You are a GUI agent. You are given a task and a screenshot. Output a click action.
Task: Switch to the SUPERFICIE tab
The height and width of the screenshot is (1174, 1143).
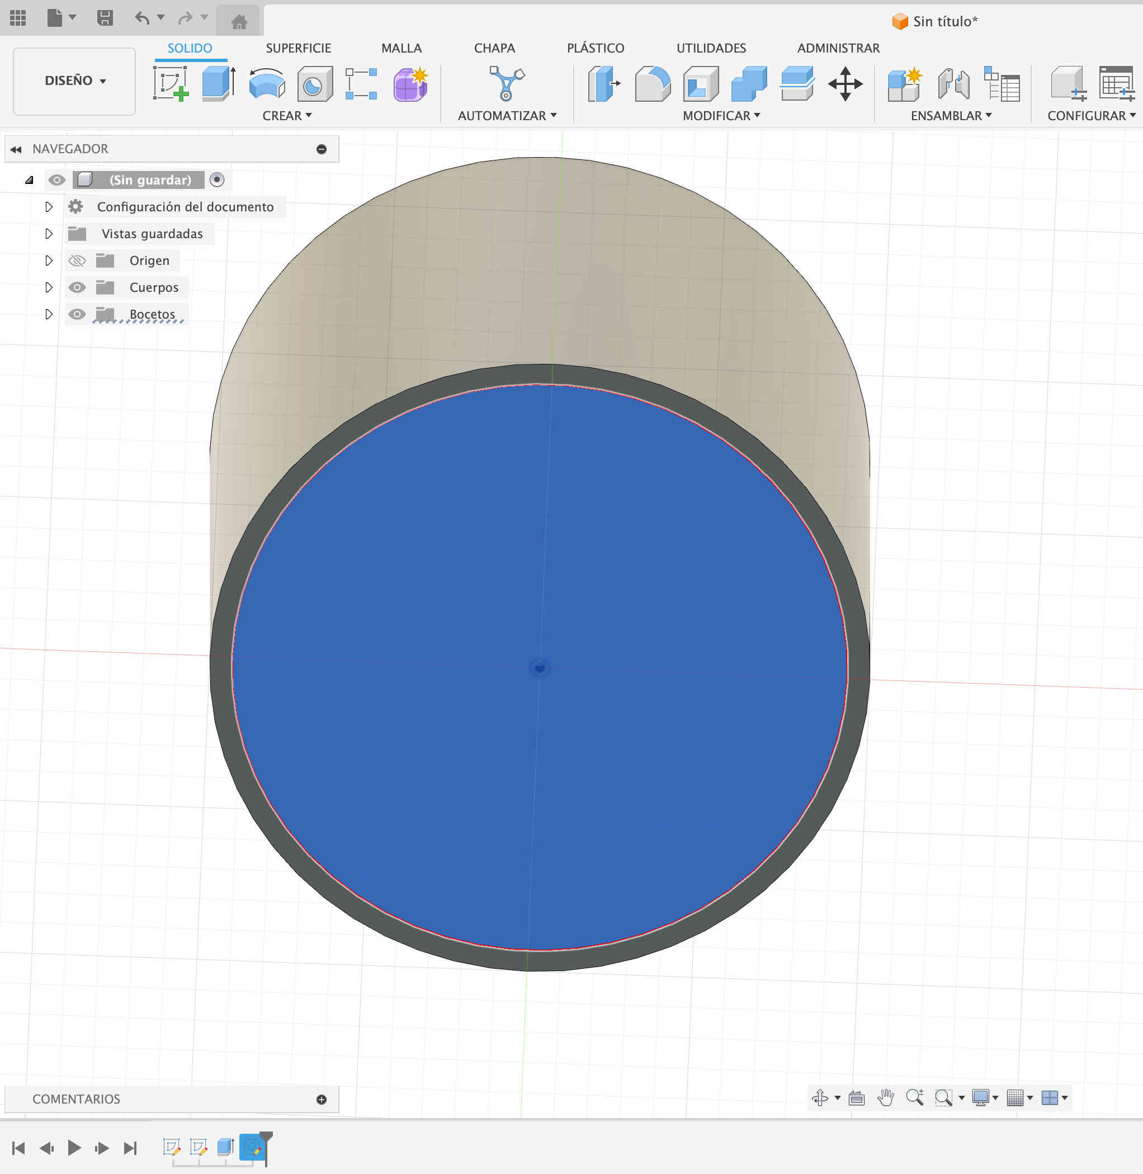[x=299, y=48]
